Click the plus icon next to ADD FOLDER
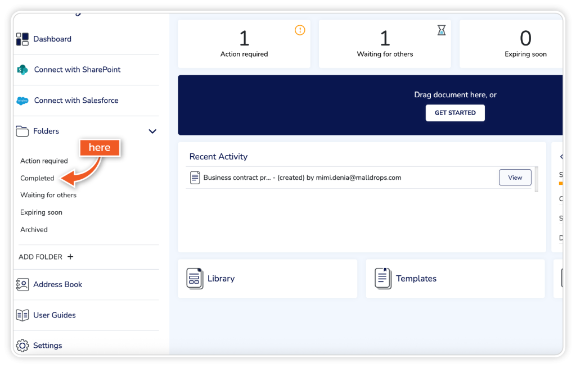This screenshot has width=576, height=368. click(70, 257)
